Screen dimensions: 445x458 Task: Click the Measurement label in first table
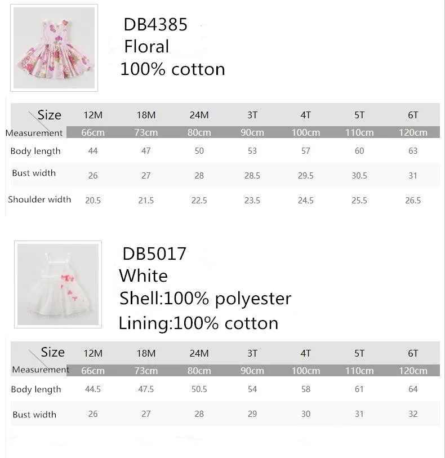(x=34, y=133)
